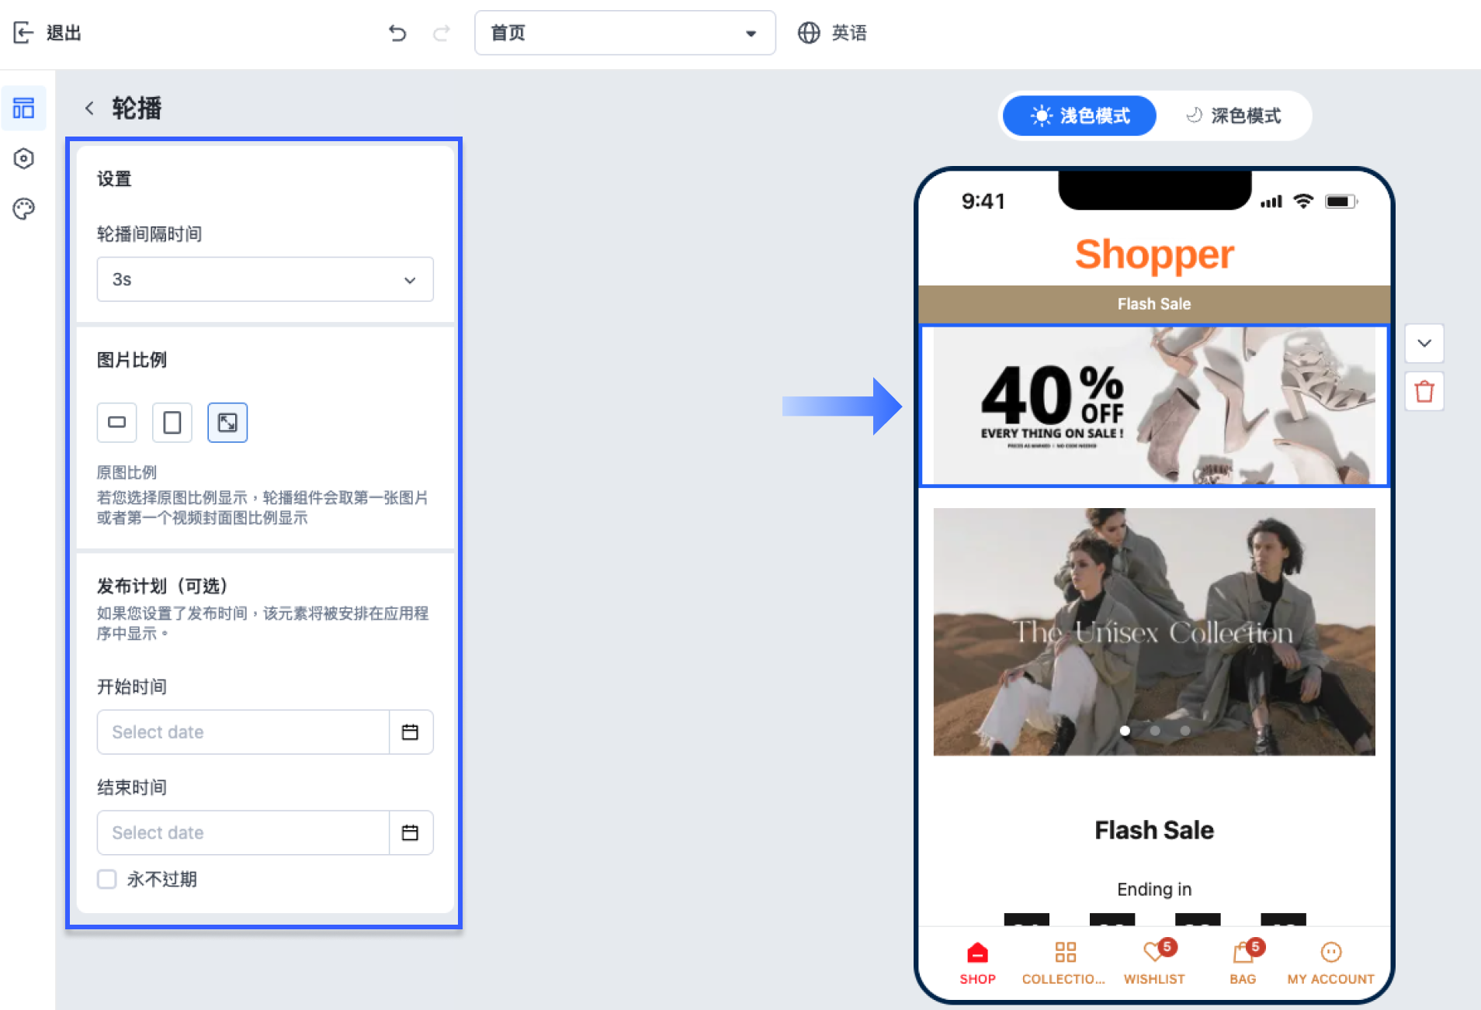Click the 英语 language label
Screen dimensions: 1481x1010
tap(849, 33)
